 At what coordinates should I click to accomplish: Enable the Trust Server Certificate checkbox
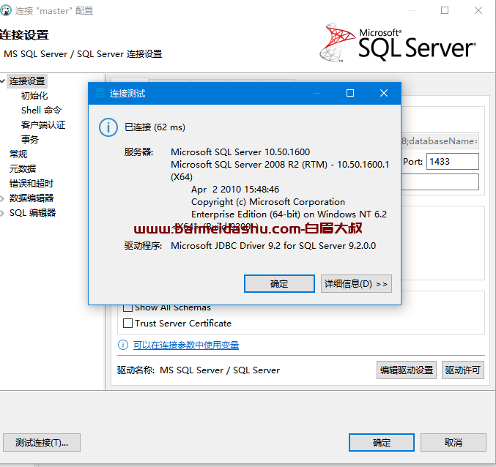(128, 323)
